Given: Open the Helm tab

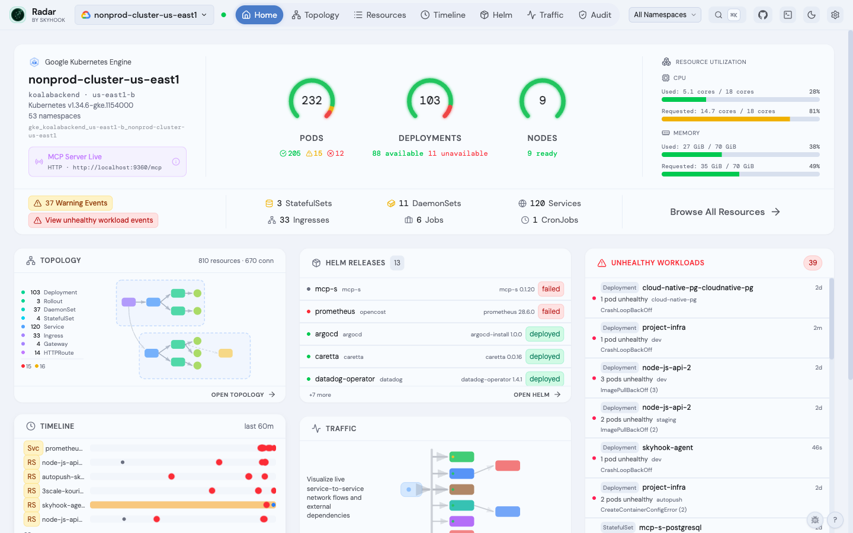Looking at the screenshot, I should 496,15.
